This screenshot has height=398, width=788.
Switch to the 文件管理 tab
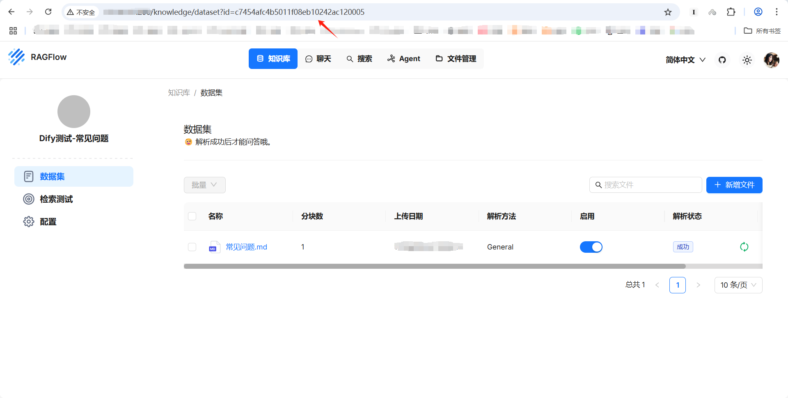click(456, 59)
